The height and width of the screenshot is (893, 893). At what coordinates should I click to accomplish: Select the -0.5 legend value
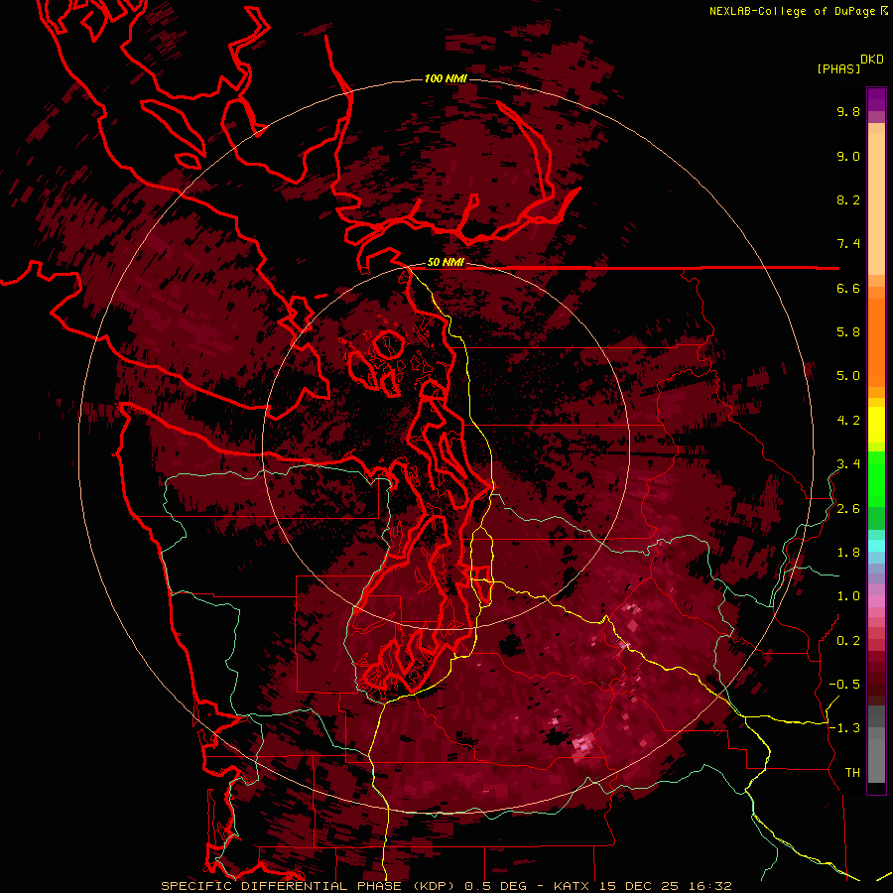coord(844,685)
